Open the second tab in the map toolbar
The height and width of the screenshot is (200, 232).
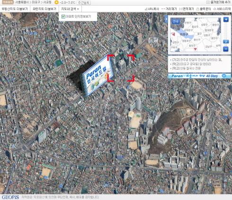coord(45,9)
